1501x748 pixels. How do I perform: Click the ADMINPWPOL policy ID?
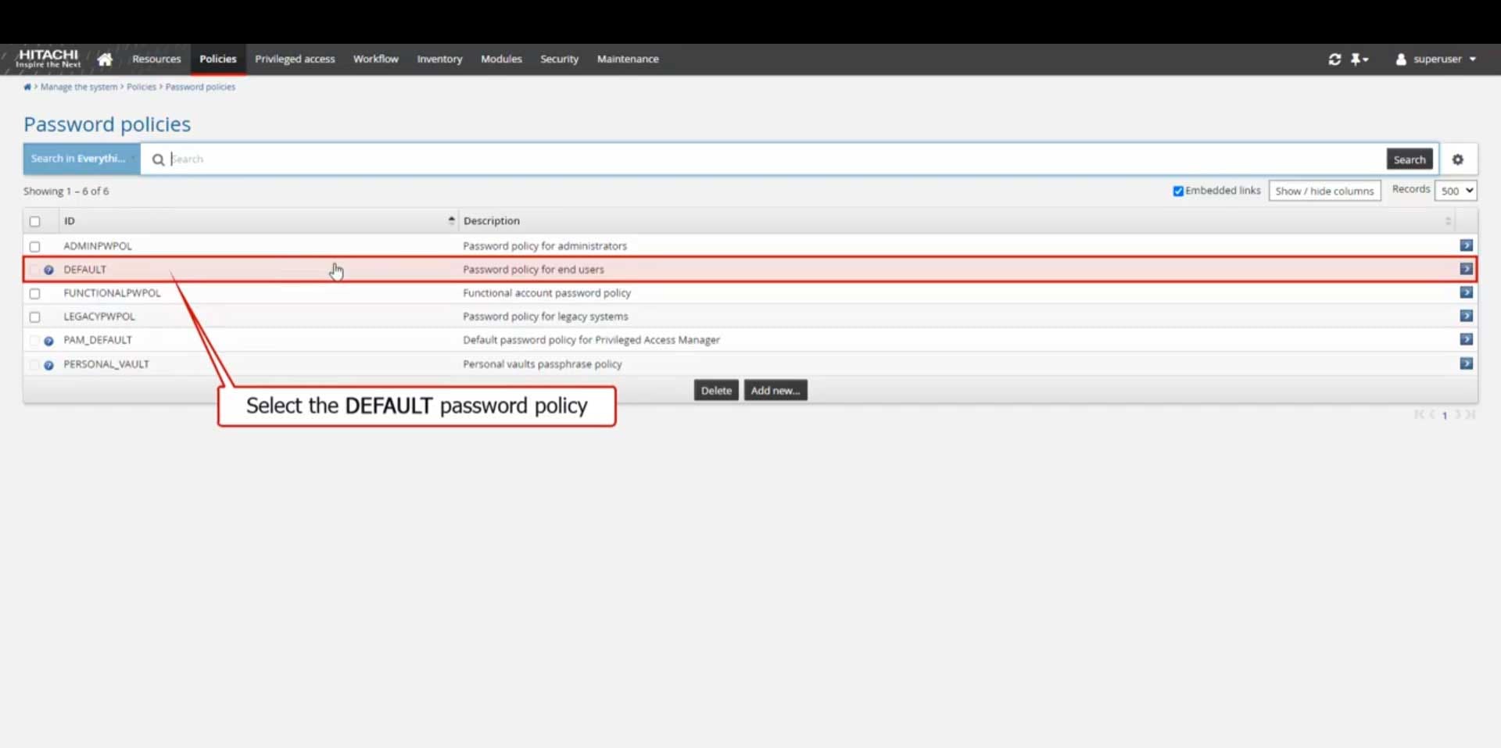click(x=98, y=246)
